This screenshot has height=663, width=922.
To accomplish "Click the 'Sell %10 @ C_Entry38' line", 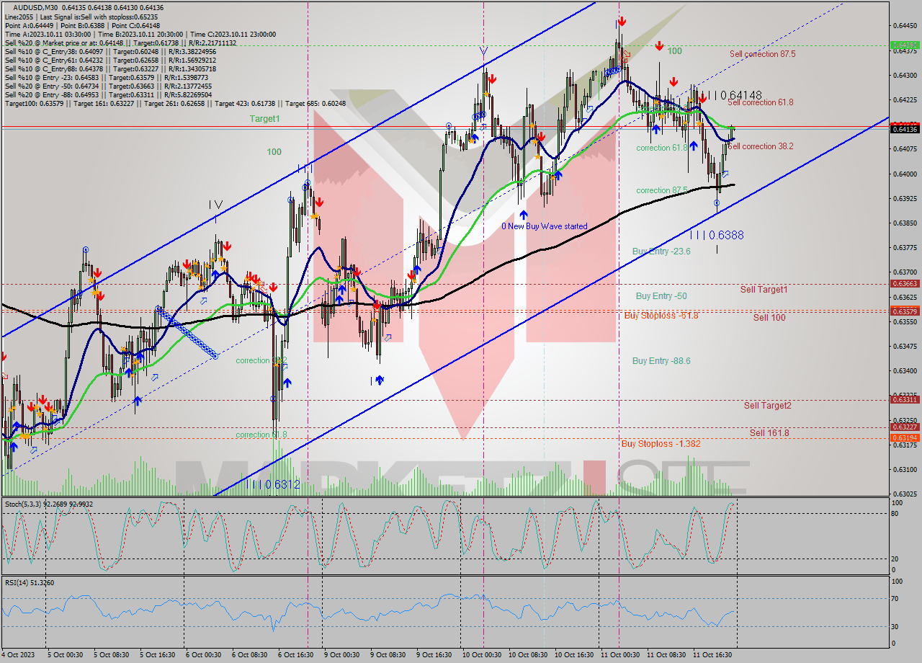I will click(x=109, y=51).
